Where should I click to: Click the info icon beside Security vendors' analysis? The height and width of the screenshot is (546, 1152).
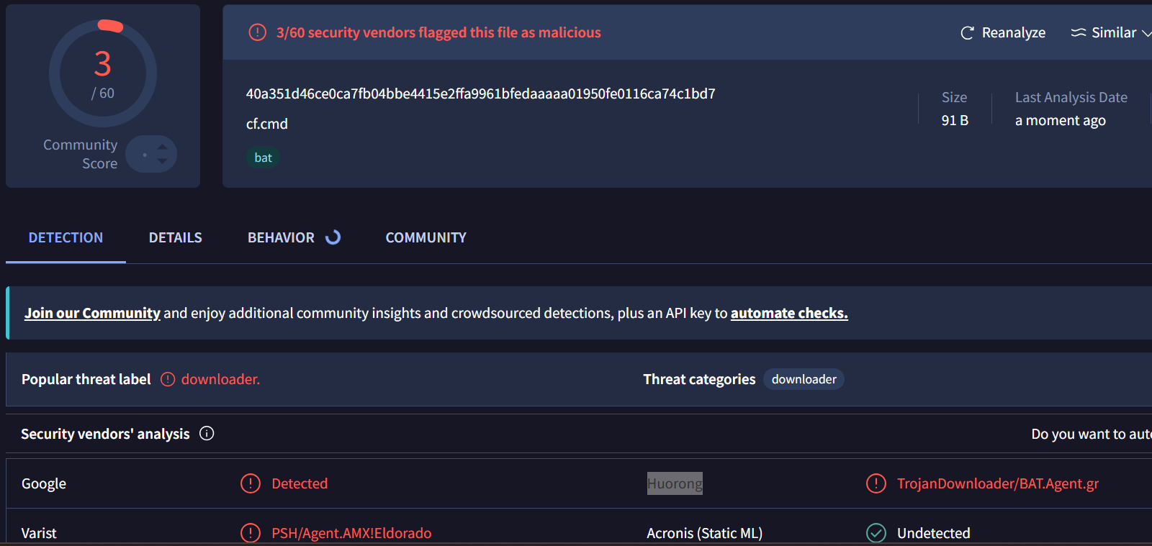click(x=207, y=433)
